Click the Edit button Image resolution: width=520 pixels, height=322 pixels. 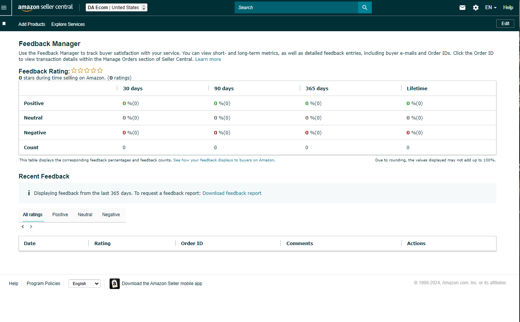505,24
